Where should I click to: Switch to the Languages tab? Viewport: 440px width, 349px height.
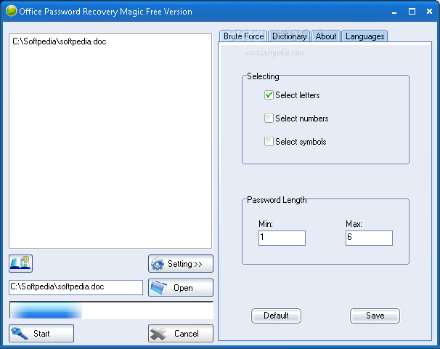coord(364,36)
